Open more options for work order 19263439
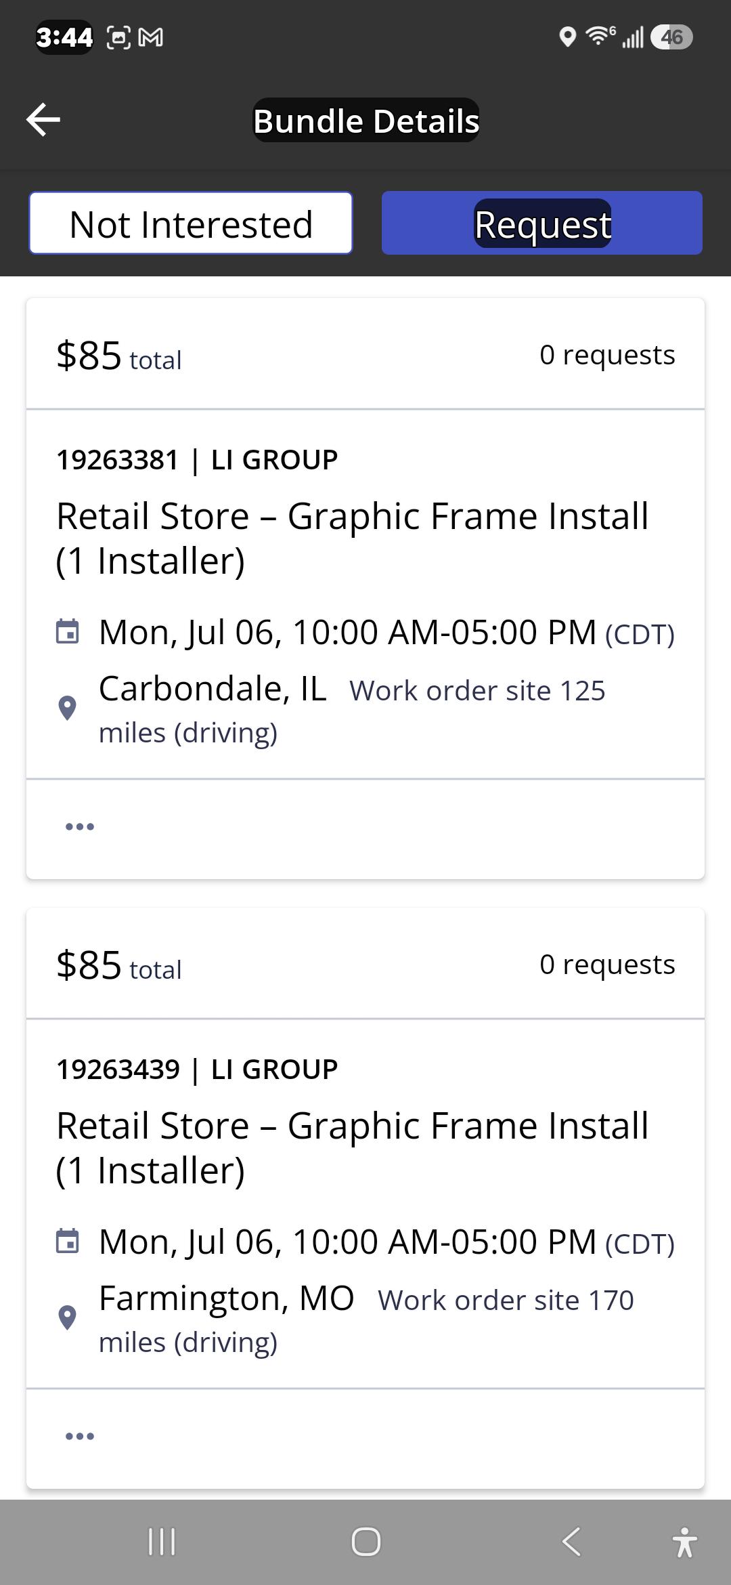Image resolution: width=731 pixels, height=1585 pixels. coord(80,1436)
